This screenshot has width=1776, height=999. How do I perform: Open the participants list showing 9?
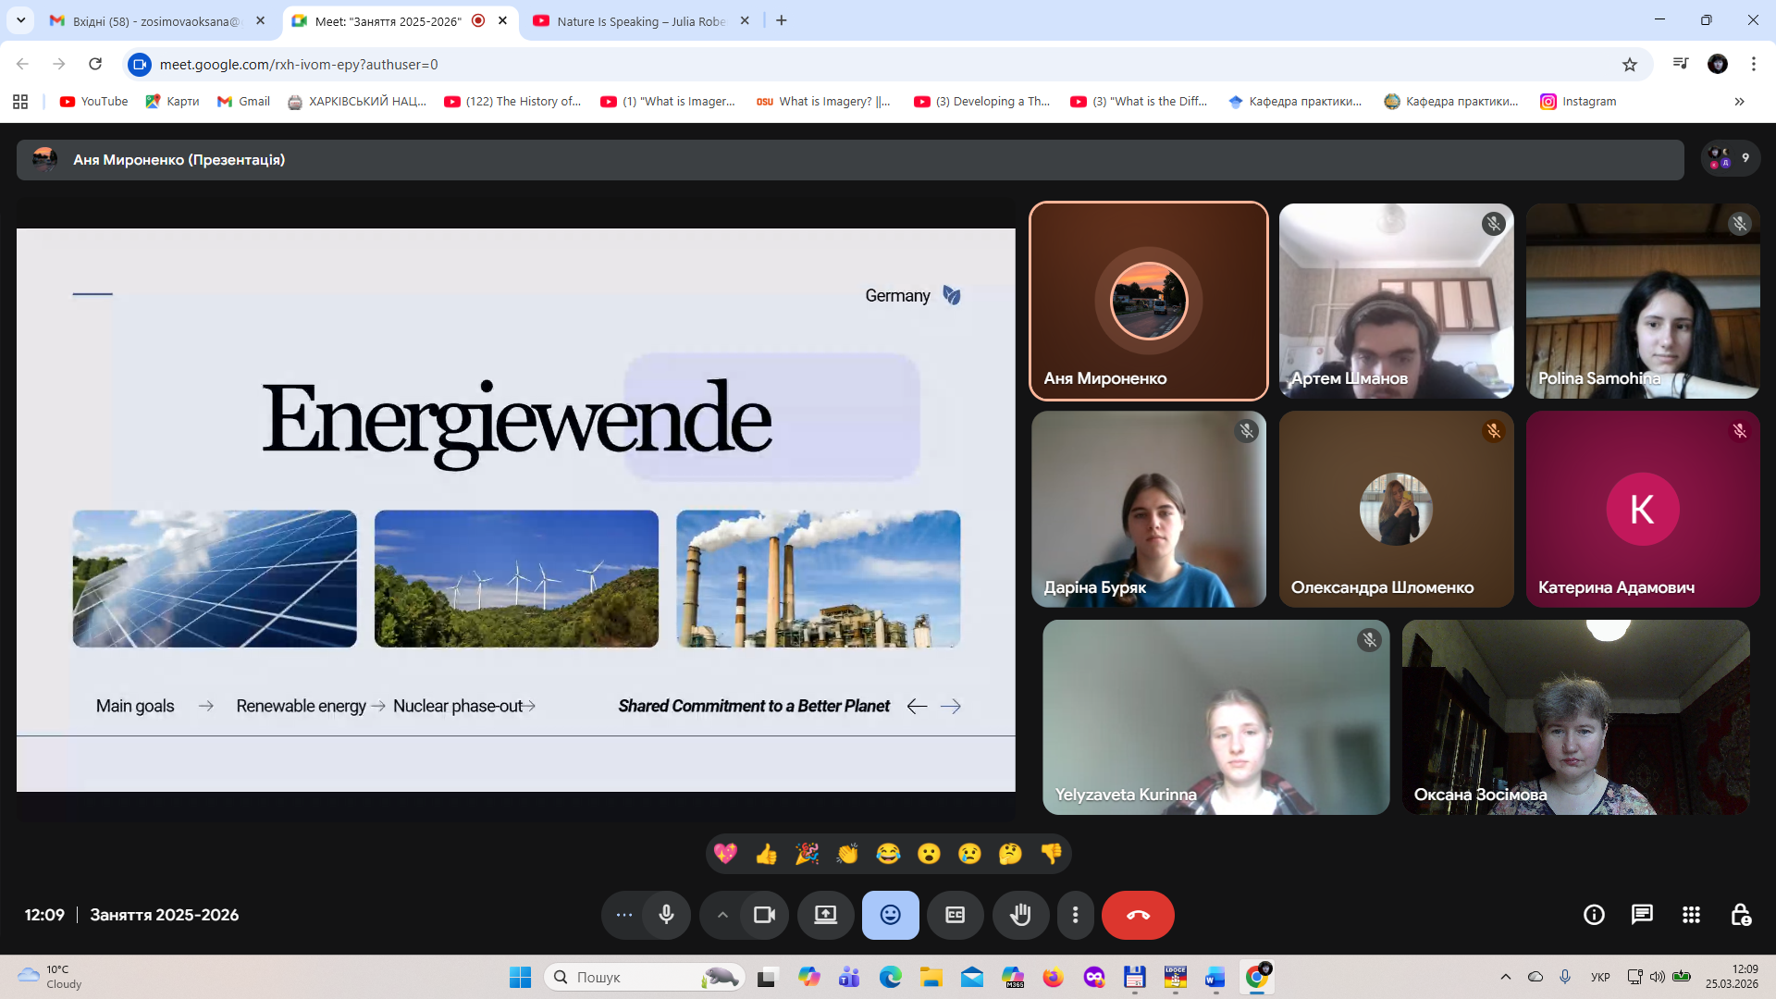click(x=1730, y=159)
